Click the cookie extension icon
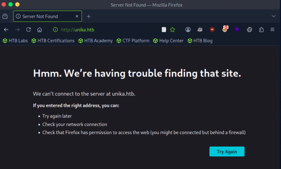This screenshot has width=281, height=169. tap(249, 30)
